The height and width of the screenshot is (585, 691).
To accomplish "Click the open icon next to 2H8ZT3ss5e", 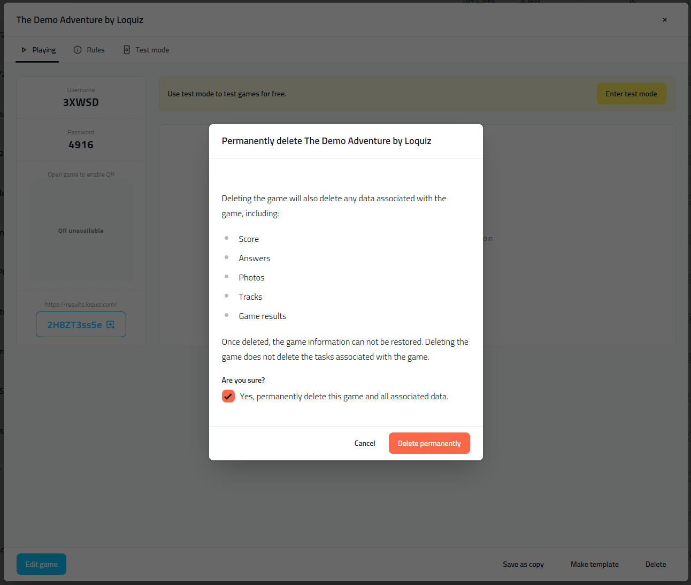I will coord(111,324).
